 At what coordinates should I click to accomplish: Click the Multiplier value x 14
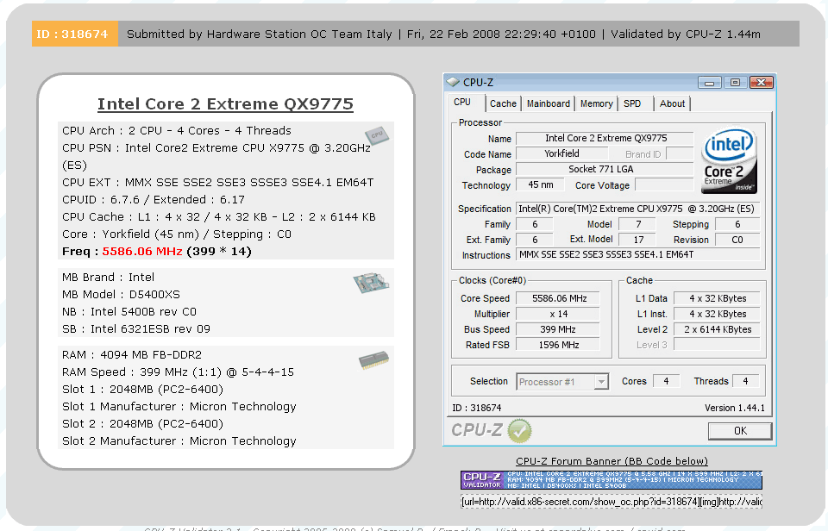[558, 314]
